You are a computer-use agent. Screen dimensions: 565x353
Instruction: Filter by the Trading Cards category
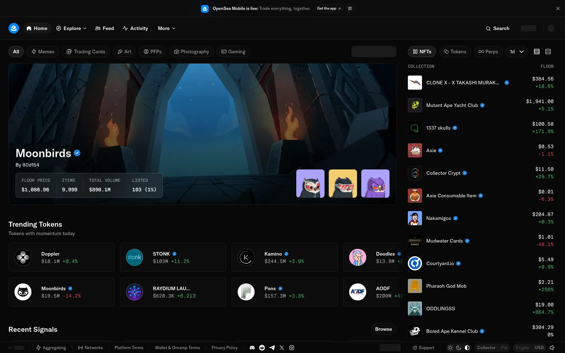click(86, 52)
